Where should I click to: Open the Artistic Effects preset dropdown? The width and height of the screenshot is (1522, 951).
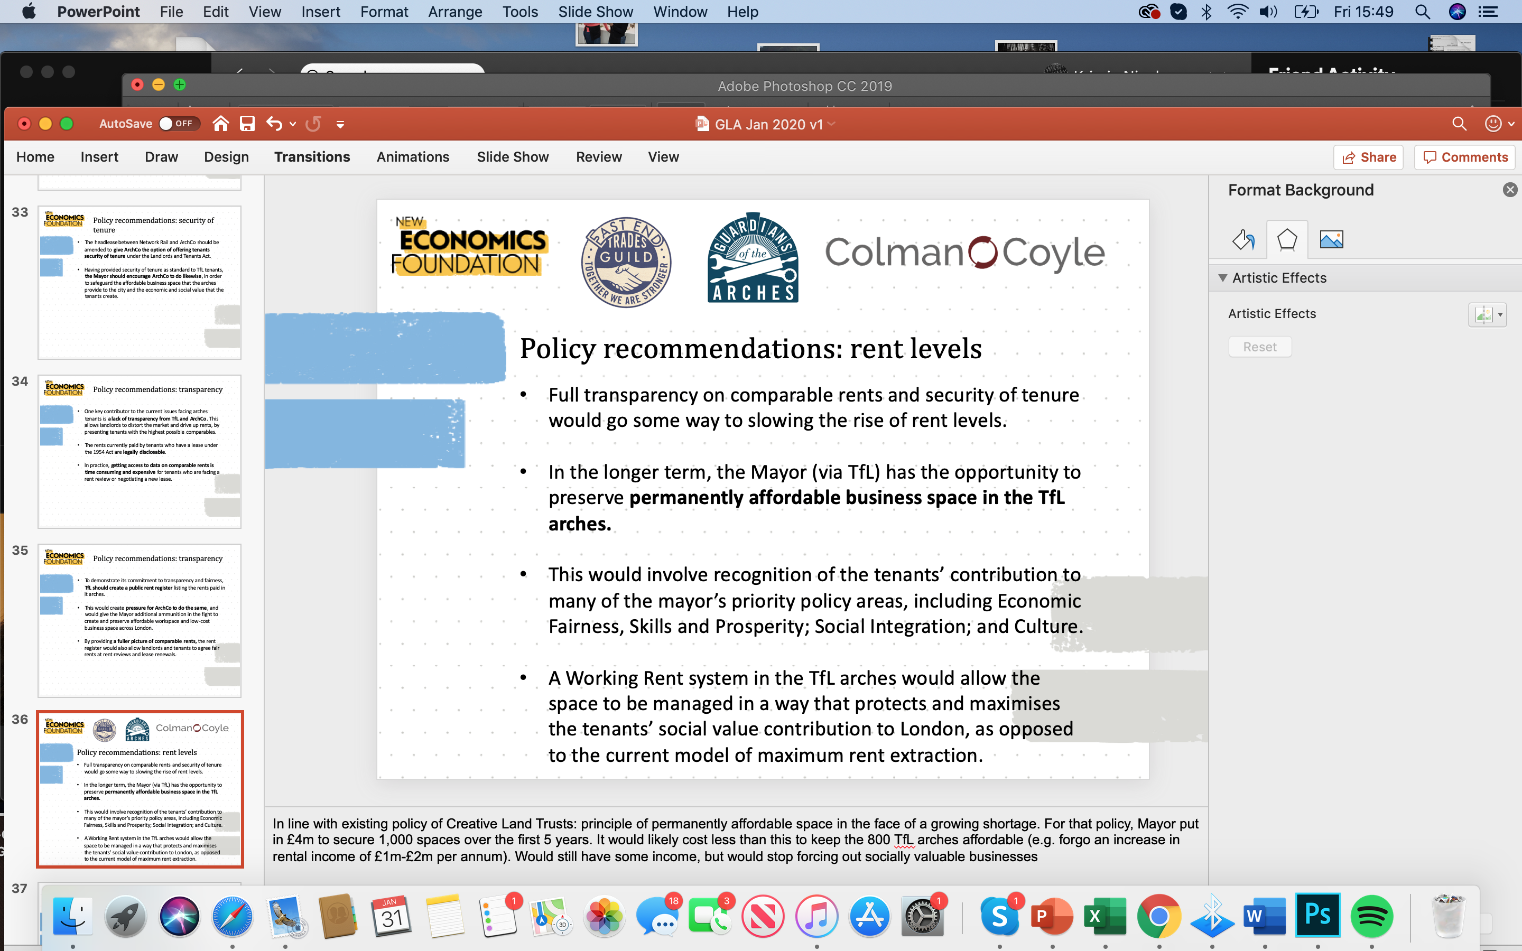pos(1488,314)
